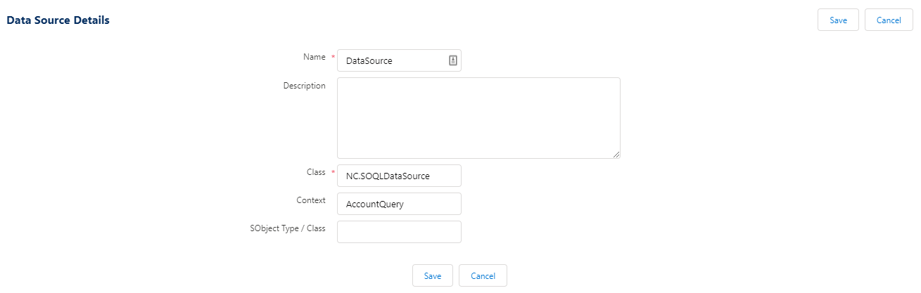Click the Context field containing AccountQuery
Image resolution: width=921 pixels, height=293 pixels.
pos(398,204)
